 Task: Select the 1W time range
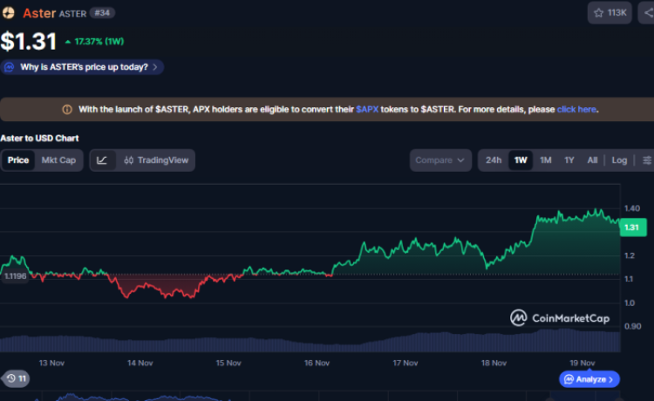pos(521,160)
